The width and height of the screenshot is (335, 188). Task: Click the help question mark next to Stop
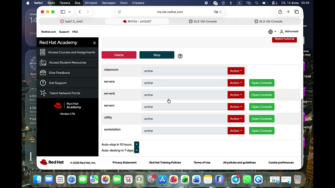(180, 56)
